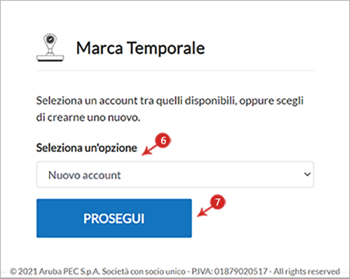Click the 'Seleziona un account' instruction paragraph
This screenshot has height=279, width=350.
click(x=170, y=109)
